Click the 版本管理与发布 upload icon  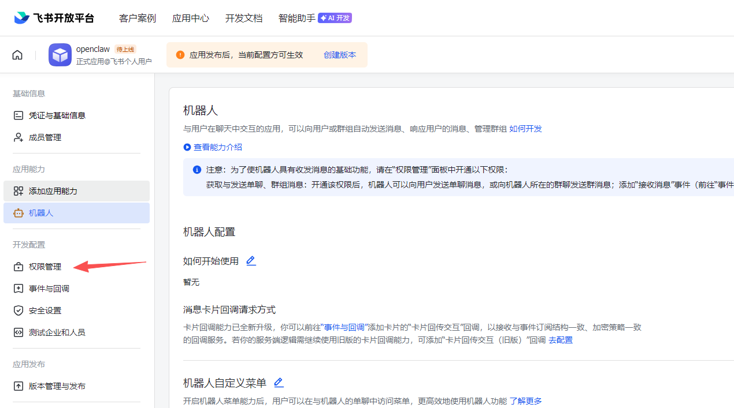(18, 386)
